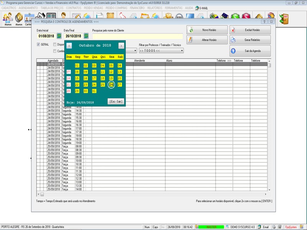Click the Esc - Sair calendar button
The image size is (307, 230).
tap(116, 102)
